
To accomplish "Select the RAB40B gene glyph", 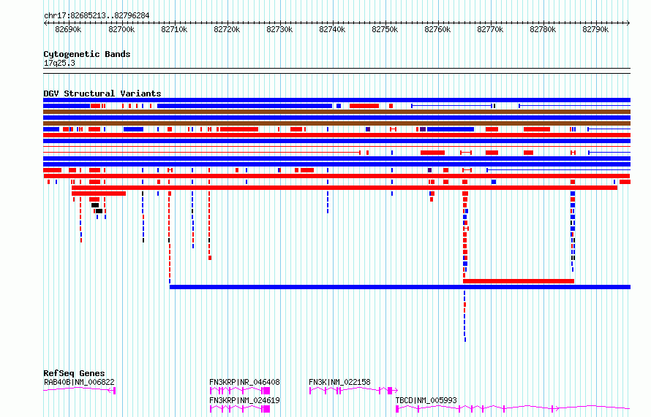I will pyautogui.click(x=79, y=390).
